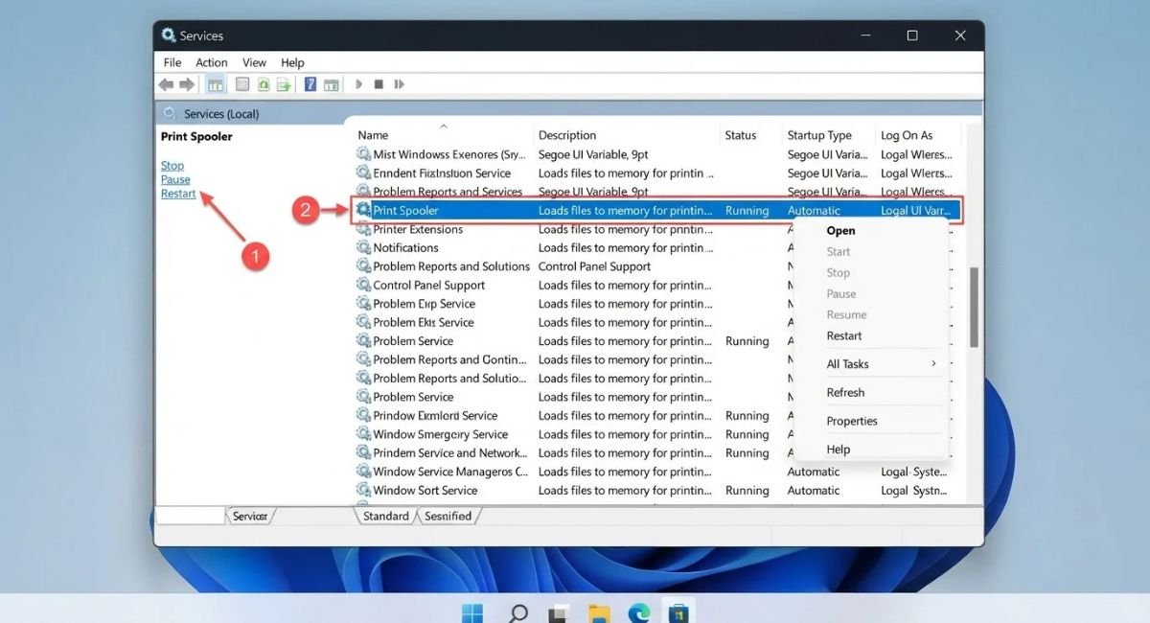Click the gear icon beside Control Panel Support
Screen dimensions: 1150x623
click(364, 285)
